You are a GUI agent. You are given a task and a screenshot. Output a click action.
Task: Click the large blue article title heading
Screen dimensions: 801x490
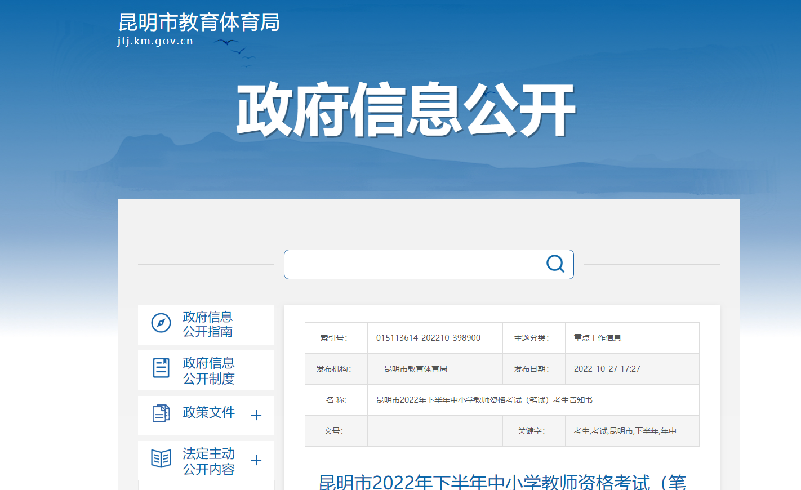(502, 482)
